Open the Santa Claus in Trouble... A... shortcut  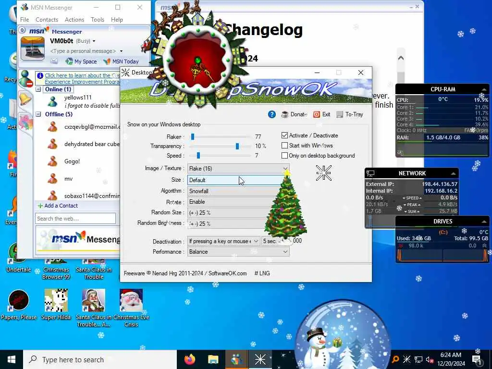(x=94, y=308)
